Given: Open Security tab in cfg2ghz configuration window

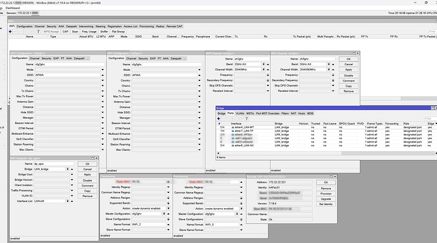Looking at the screenshot, I should (46, 58).
